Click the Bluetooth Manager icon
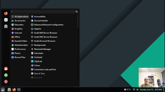 coord(32,49)
